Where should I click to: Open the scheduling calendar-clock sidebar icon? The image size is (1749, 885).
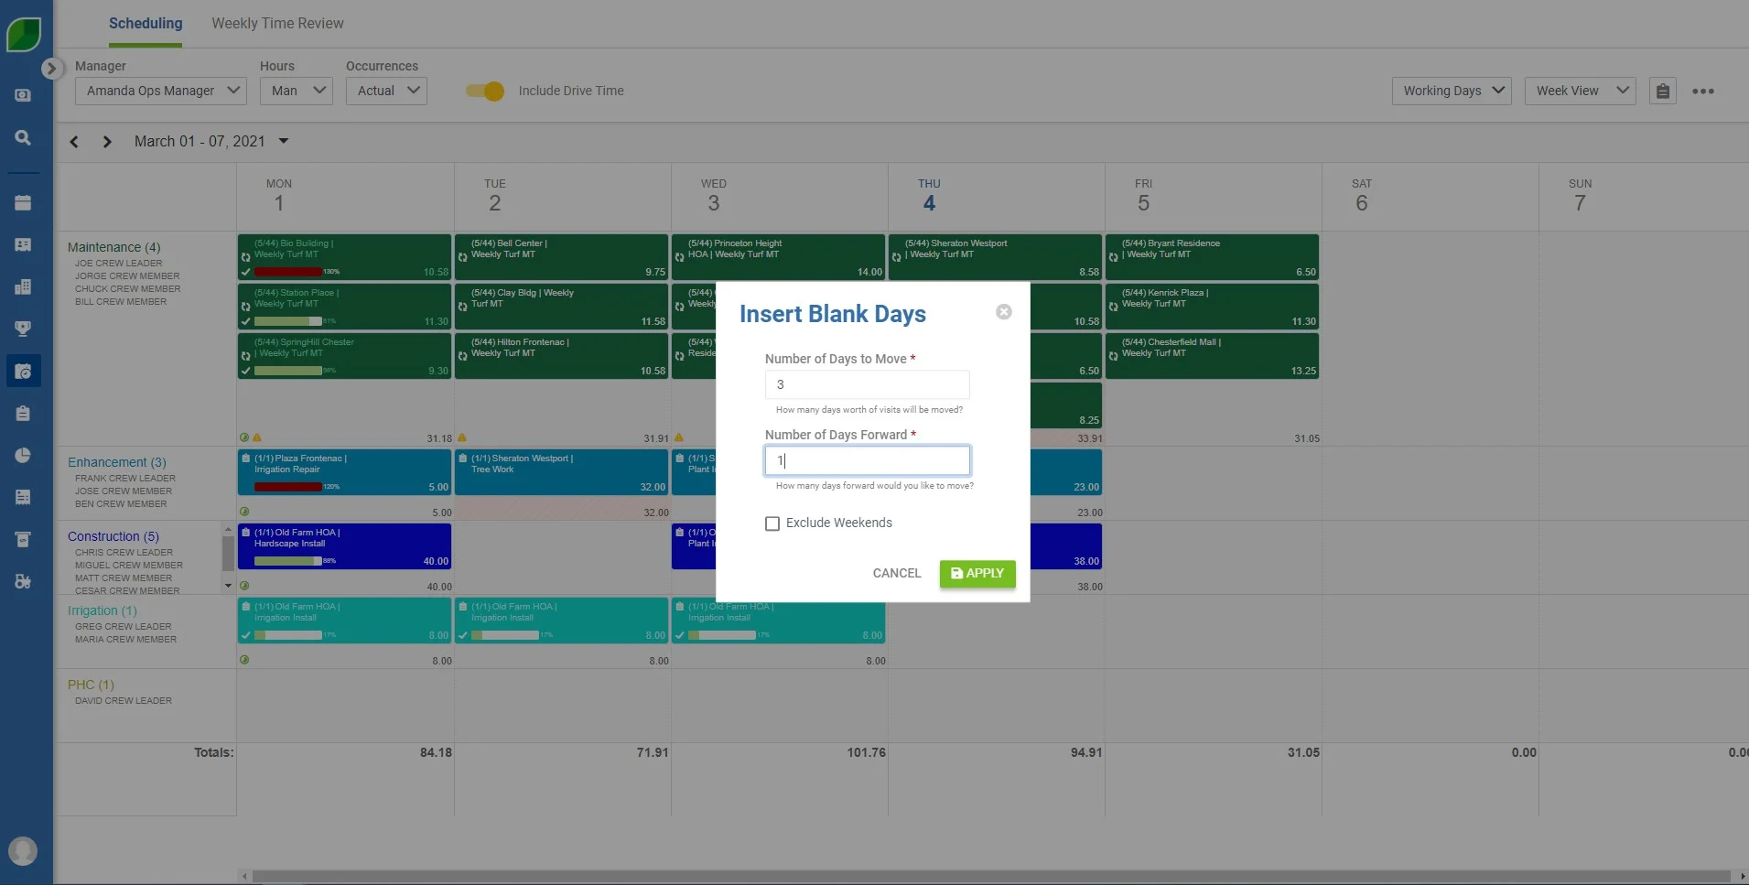tap(23, 371)
